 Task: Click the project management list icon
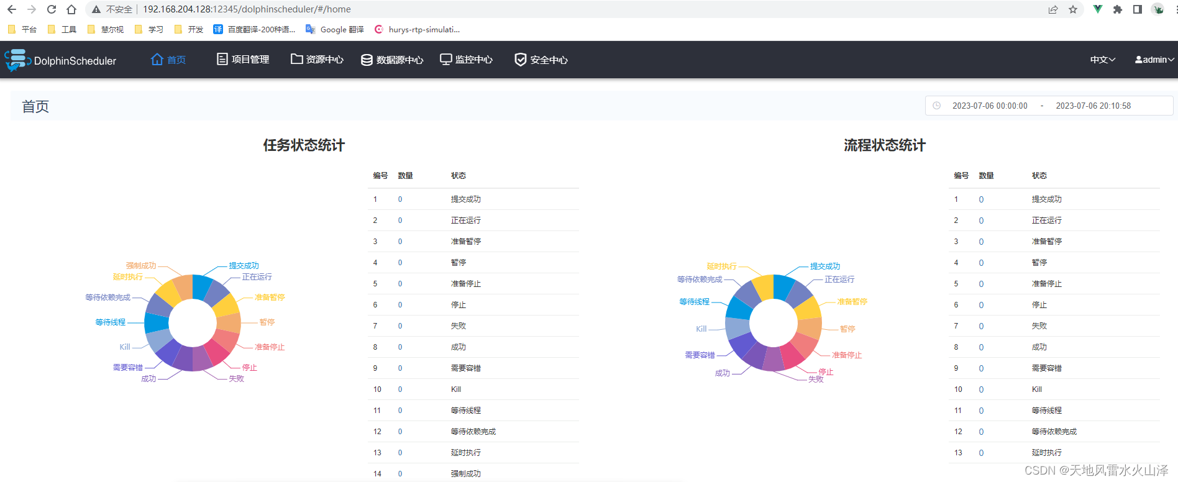point(222,59)
